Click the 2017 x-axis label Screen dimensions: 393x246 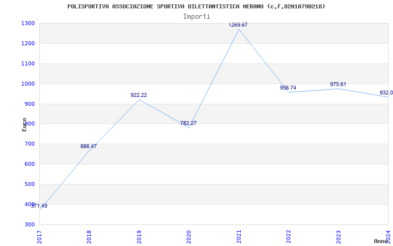(39, 237)
